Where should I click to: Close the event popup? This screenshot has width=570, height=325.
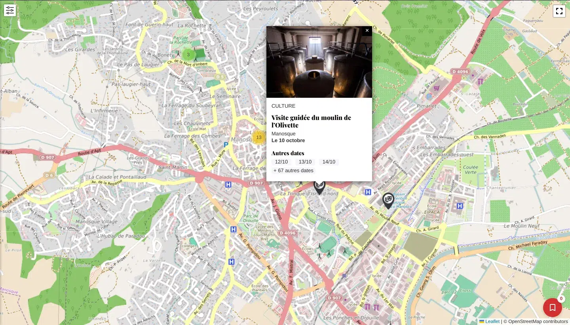[x=367, y=30]
